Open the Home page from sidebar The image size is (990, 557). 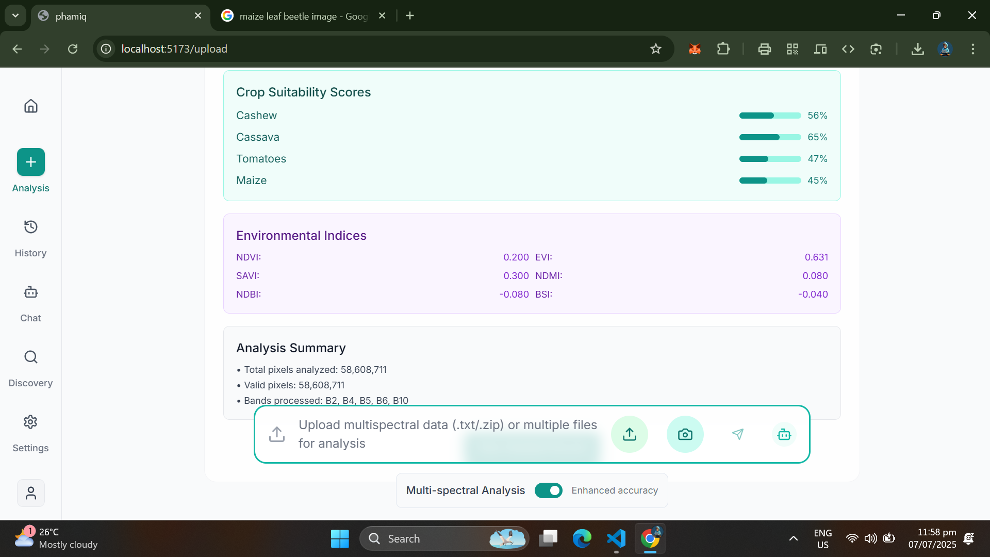click(31, 106)
